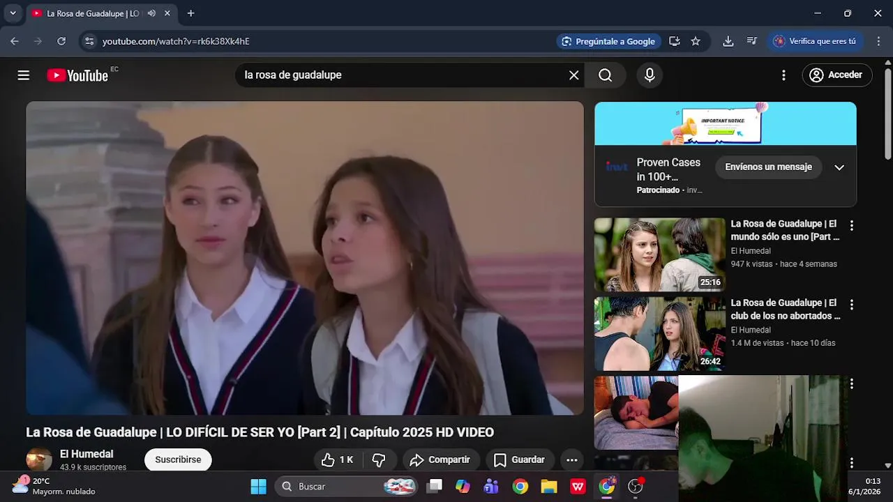Image resolution: width=893 pixels, height=502 pixels.
Task: Open Microsoft Teams from taskbar
Action: click(491, 487)
